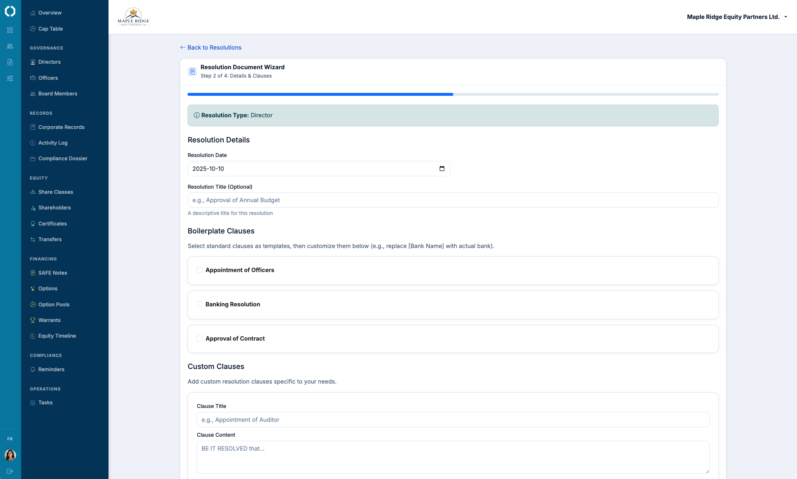Click the Directors icon in sidebar
797x479 pixels.
pyautogui.click(x=33, y=62)
